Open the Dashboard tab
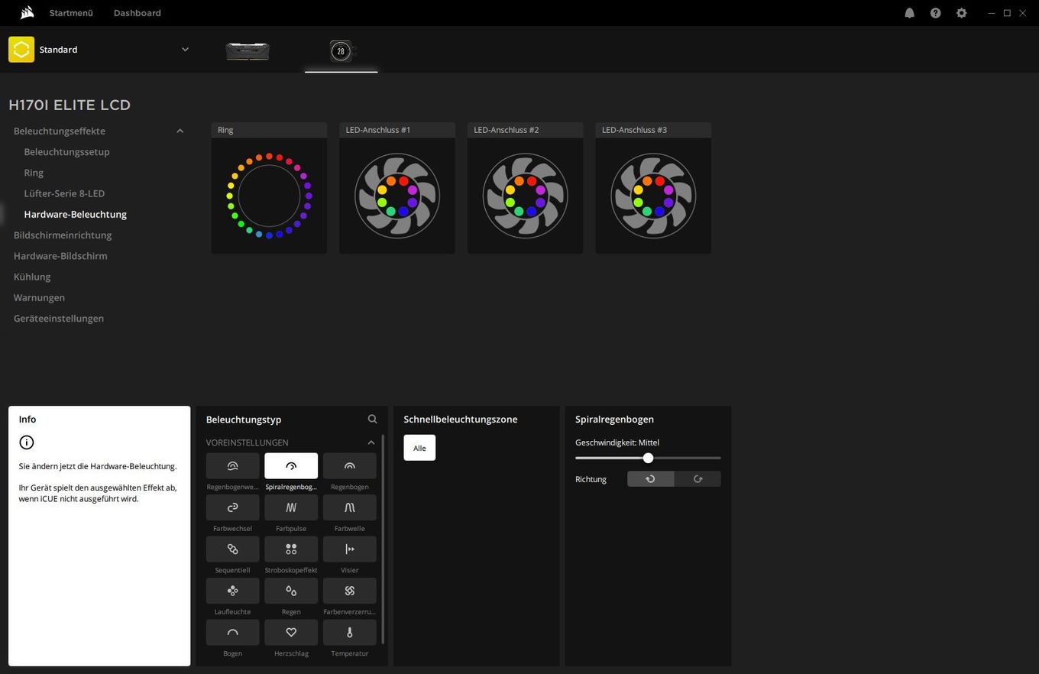 coord(138,13)
